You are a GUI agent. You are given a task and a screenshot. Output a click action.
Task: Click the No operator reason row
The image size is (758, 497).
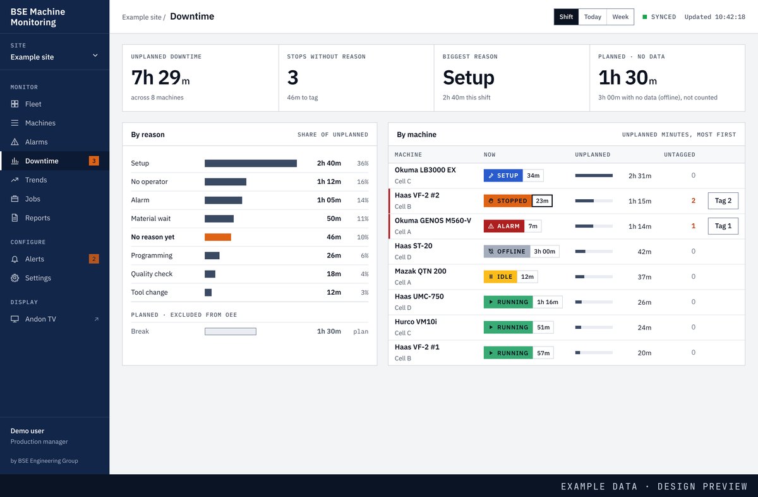(x=250, y=181)
